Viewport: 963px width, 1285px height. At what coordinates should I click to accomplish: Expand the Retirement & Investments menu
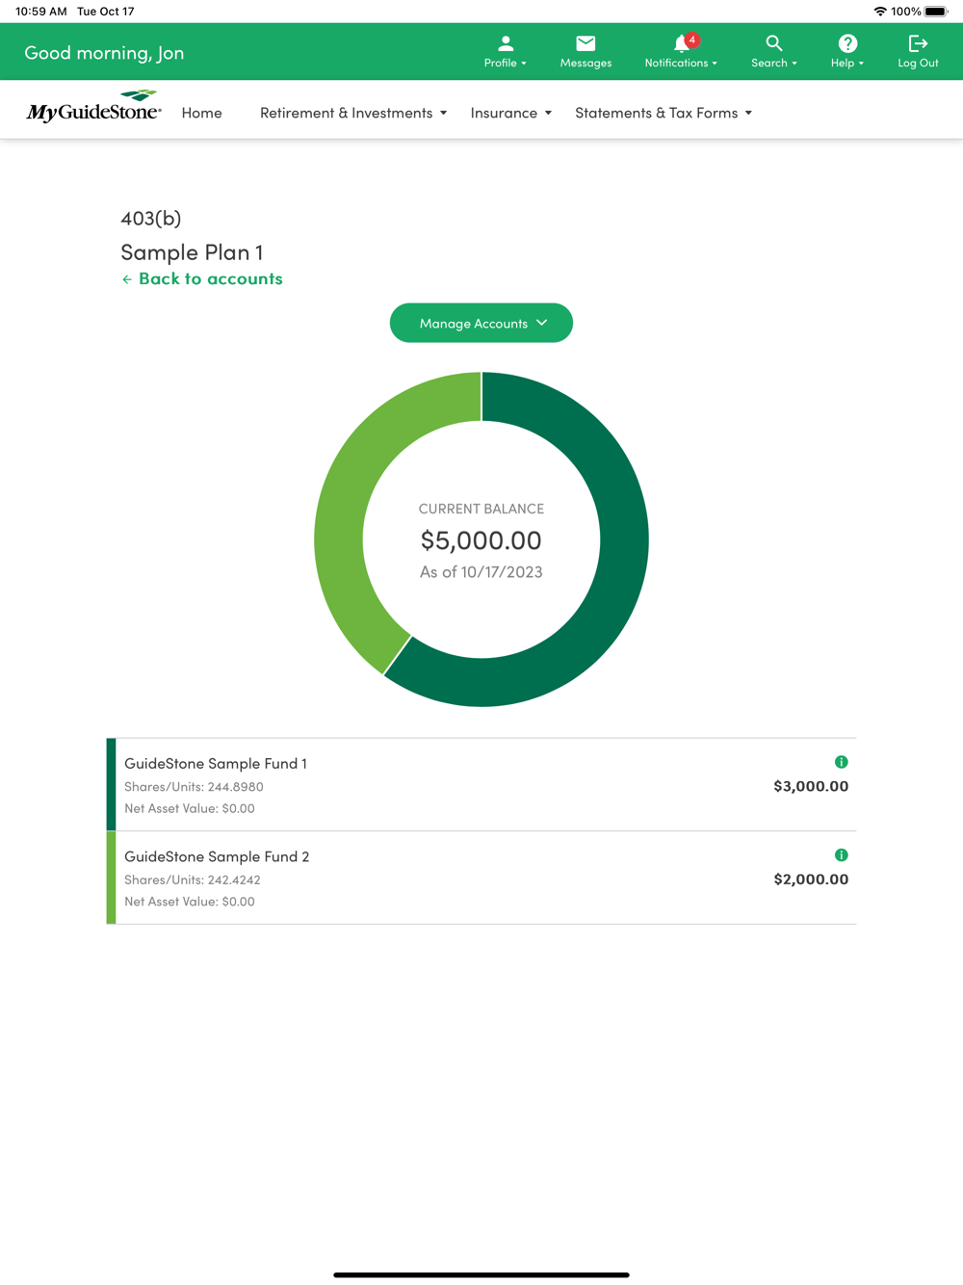(353, 113)
